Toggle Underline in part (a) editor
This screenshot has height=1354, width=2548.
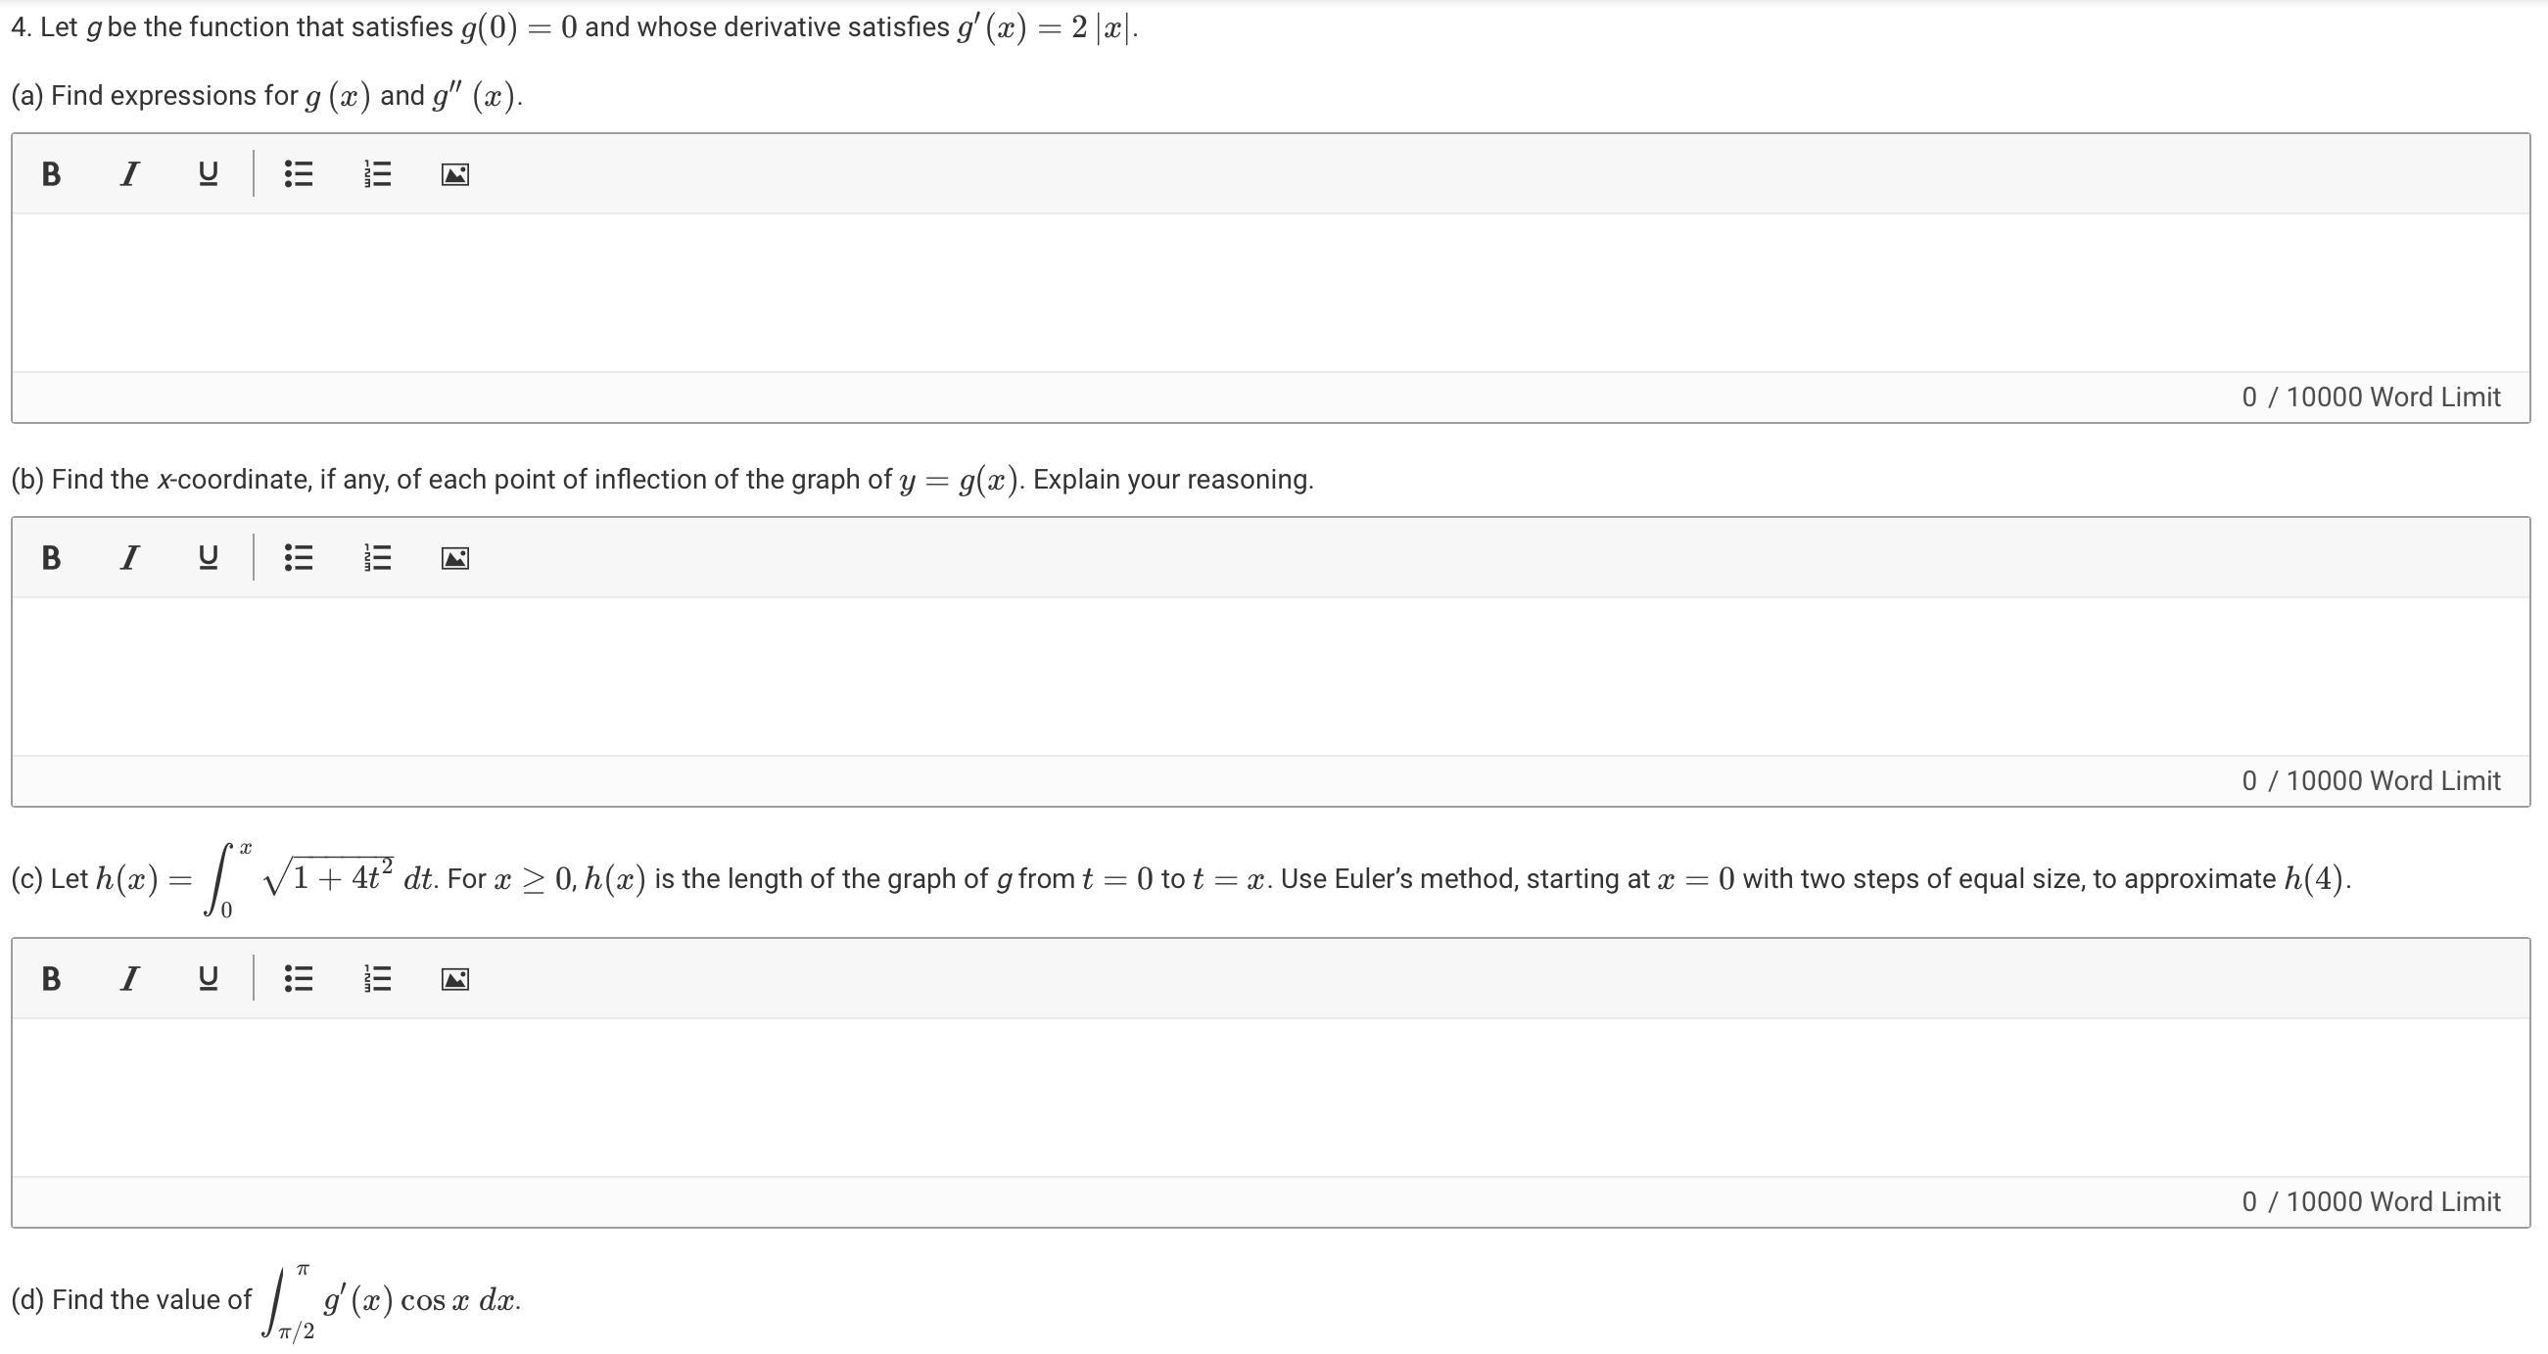pos(208,174)
